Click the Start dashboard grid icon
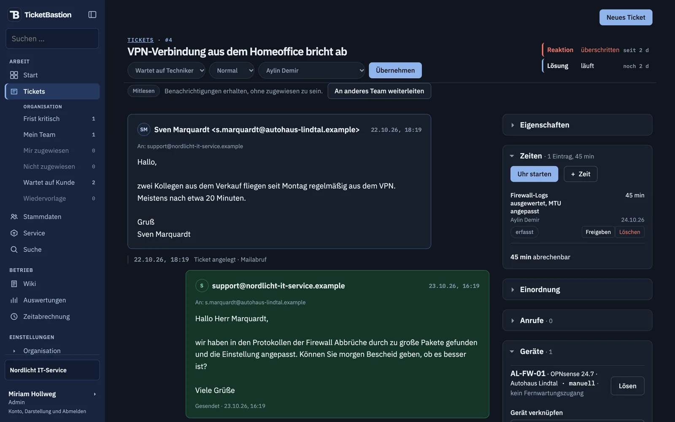Viewport: 675px width, 422px height. point(14,75)
